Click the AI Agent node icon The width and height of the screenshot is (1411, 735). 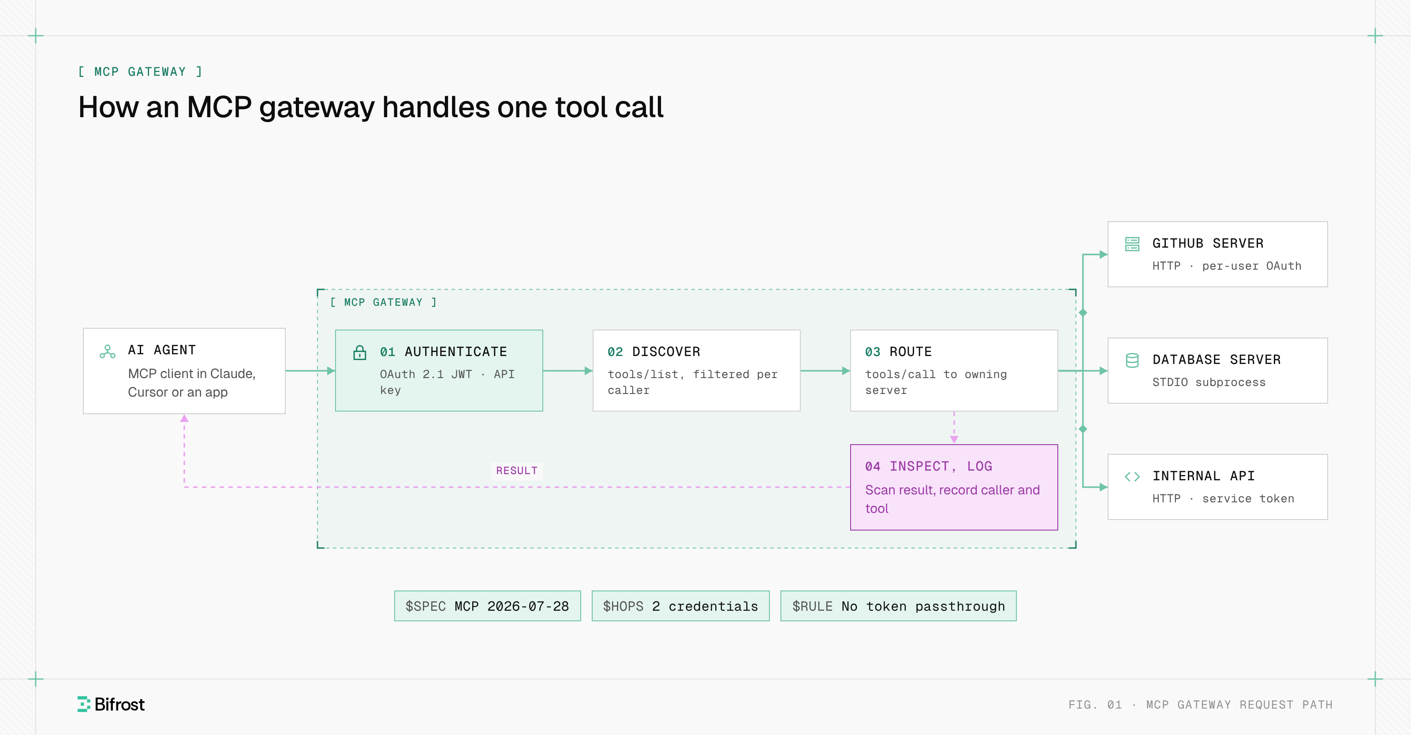point(107,351)
